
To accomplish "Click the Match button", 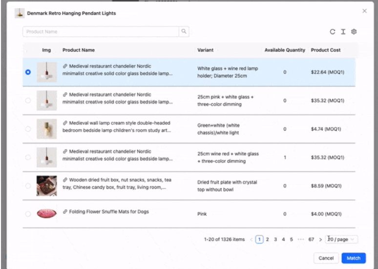I will click(x=354, y=258).
